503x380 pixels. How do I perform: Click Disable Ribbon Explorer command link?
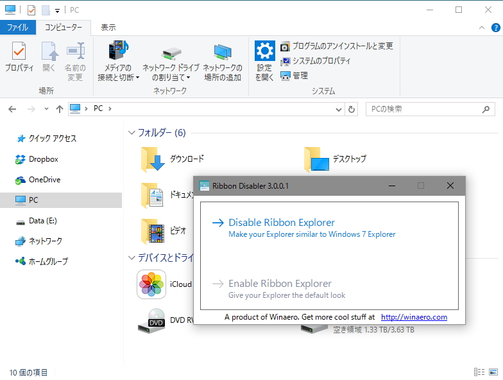(304, 228)
